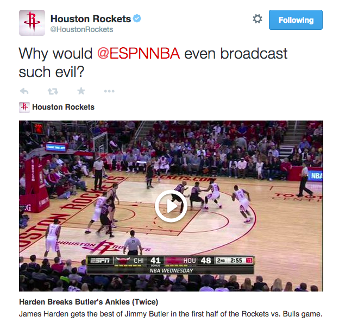Open Houston Rockets card source label

tap(63, 107)
